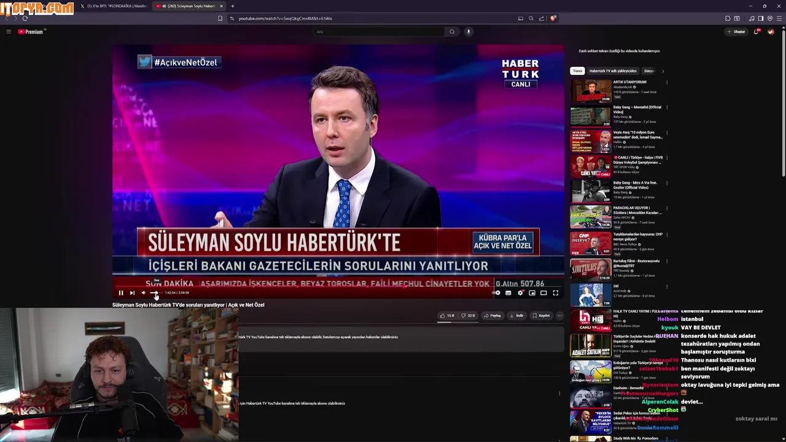Open options for ARTIK UTANIYORUM video
Viewport: 786px width, 442px height.
tap(667, 82)
